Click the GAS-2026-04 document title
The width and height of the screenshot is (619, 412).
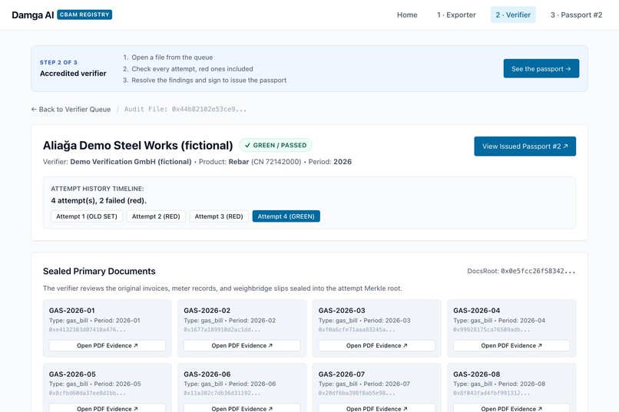476,310
